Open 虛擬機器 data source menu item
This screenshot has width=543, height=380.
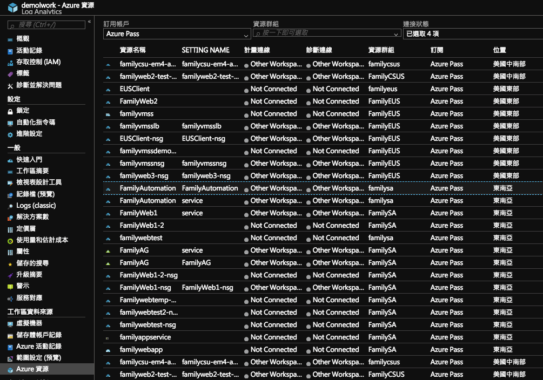tap(29, 323)
